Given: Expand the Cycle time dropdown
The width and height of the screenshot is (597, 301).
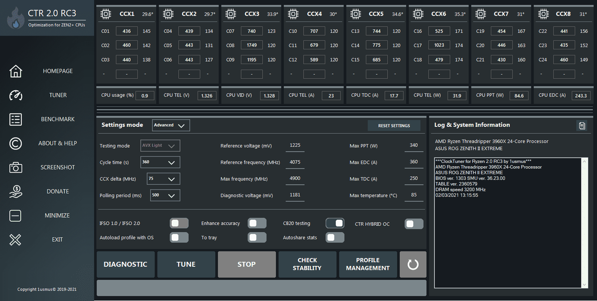Looking at the screenshot, I should coord(160,163).
